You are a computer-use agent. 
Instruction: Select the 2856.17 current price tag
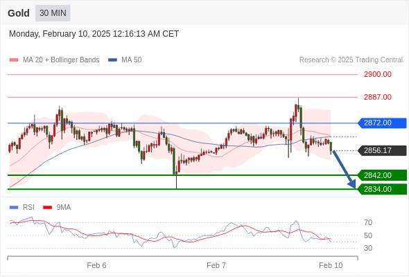coord(382,150)
